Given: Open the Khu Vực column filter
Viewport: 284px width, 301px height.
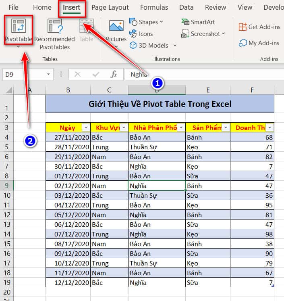Looking at the screenshot, I should point(124,128).
